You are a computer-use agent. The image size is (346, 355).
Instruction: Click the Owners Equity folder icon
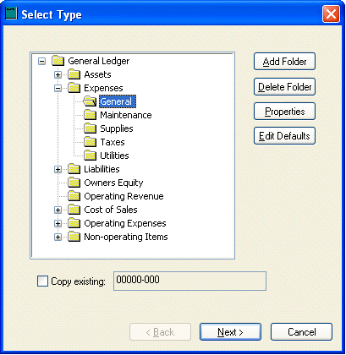click(x=74, y=183)
